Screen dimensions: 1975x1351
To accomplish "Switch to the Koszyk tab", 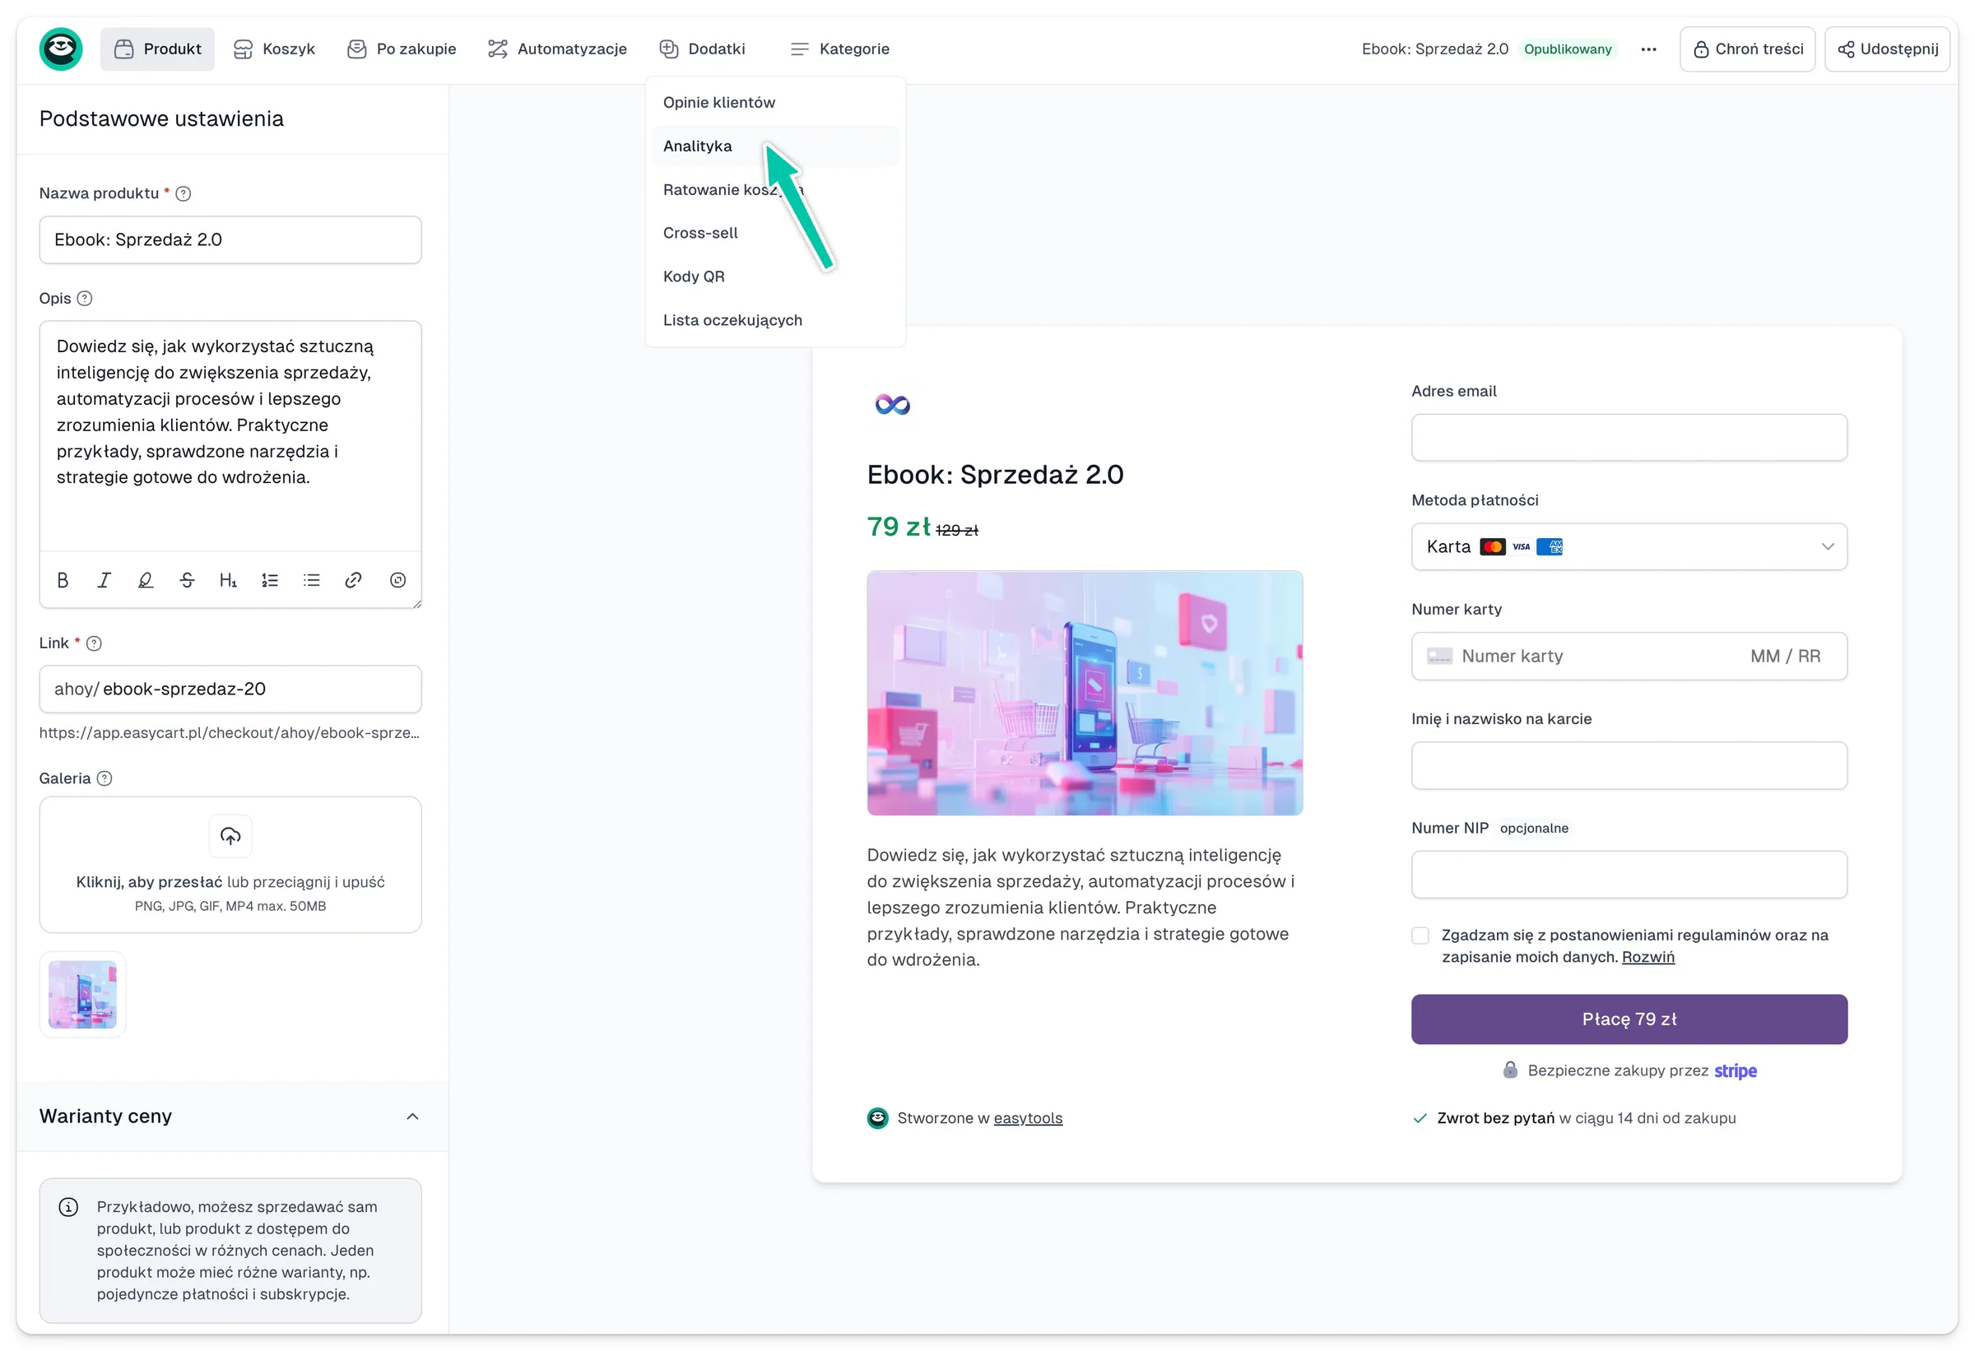I will coord(275,49).
